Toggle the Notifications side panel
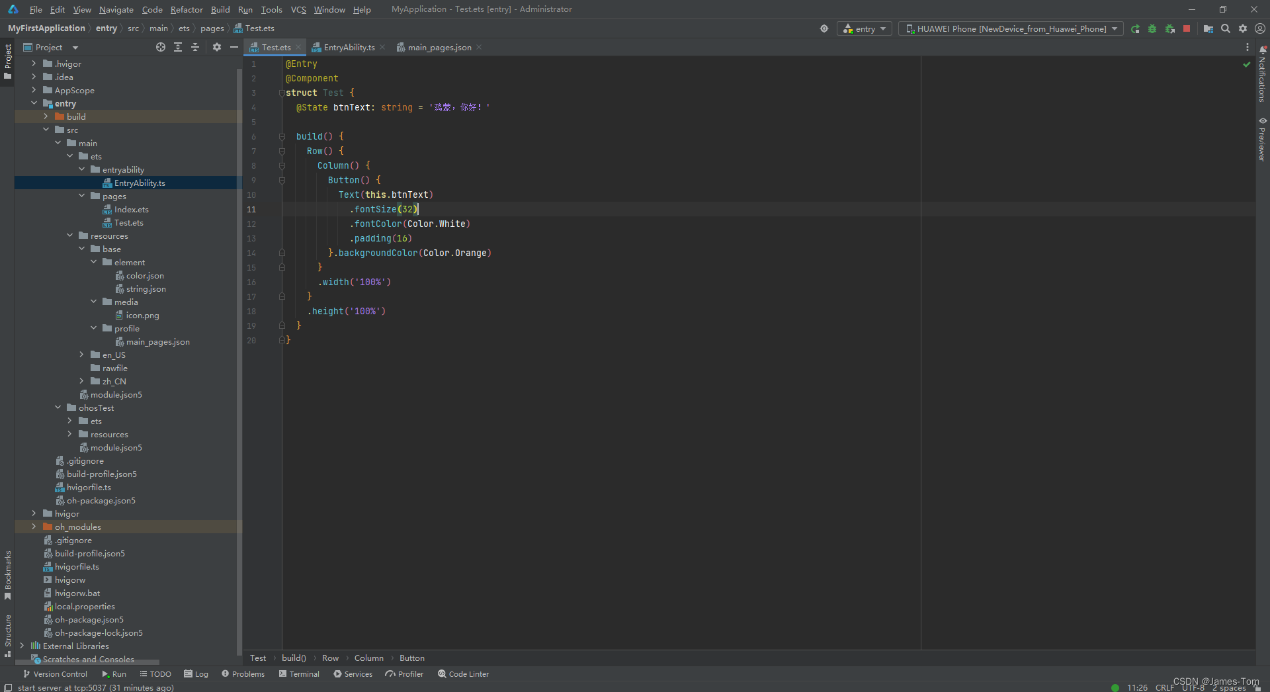Screen dimensions: 1270x692 pos(1262,73)
